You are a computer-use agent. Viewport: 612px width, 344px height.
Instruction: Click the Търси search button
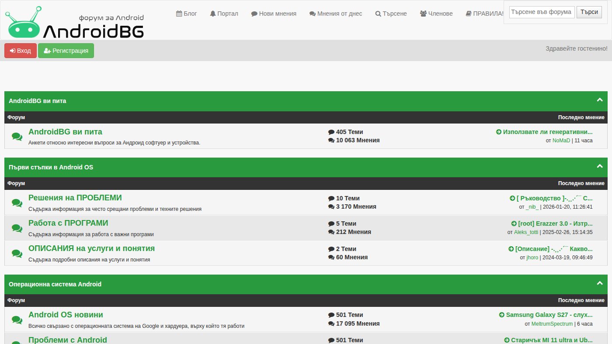coord(589,12)
